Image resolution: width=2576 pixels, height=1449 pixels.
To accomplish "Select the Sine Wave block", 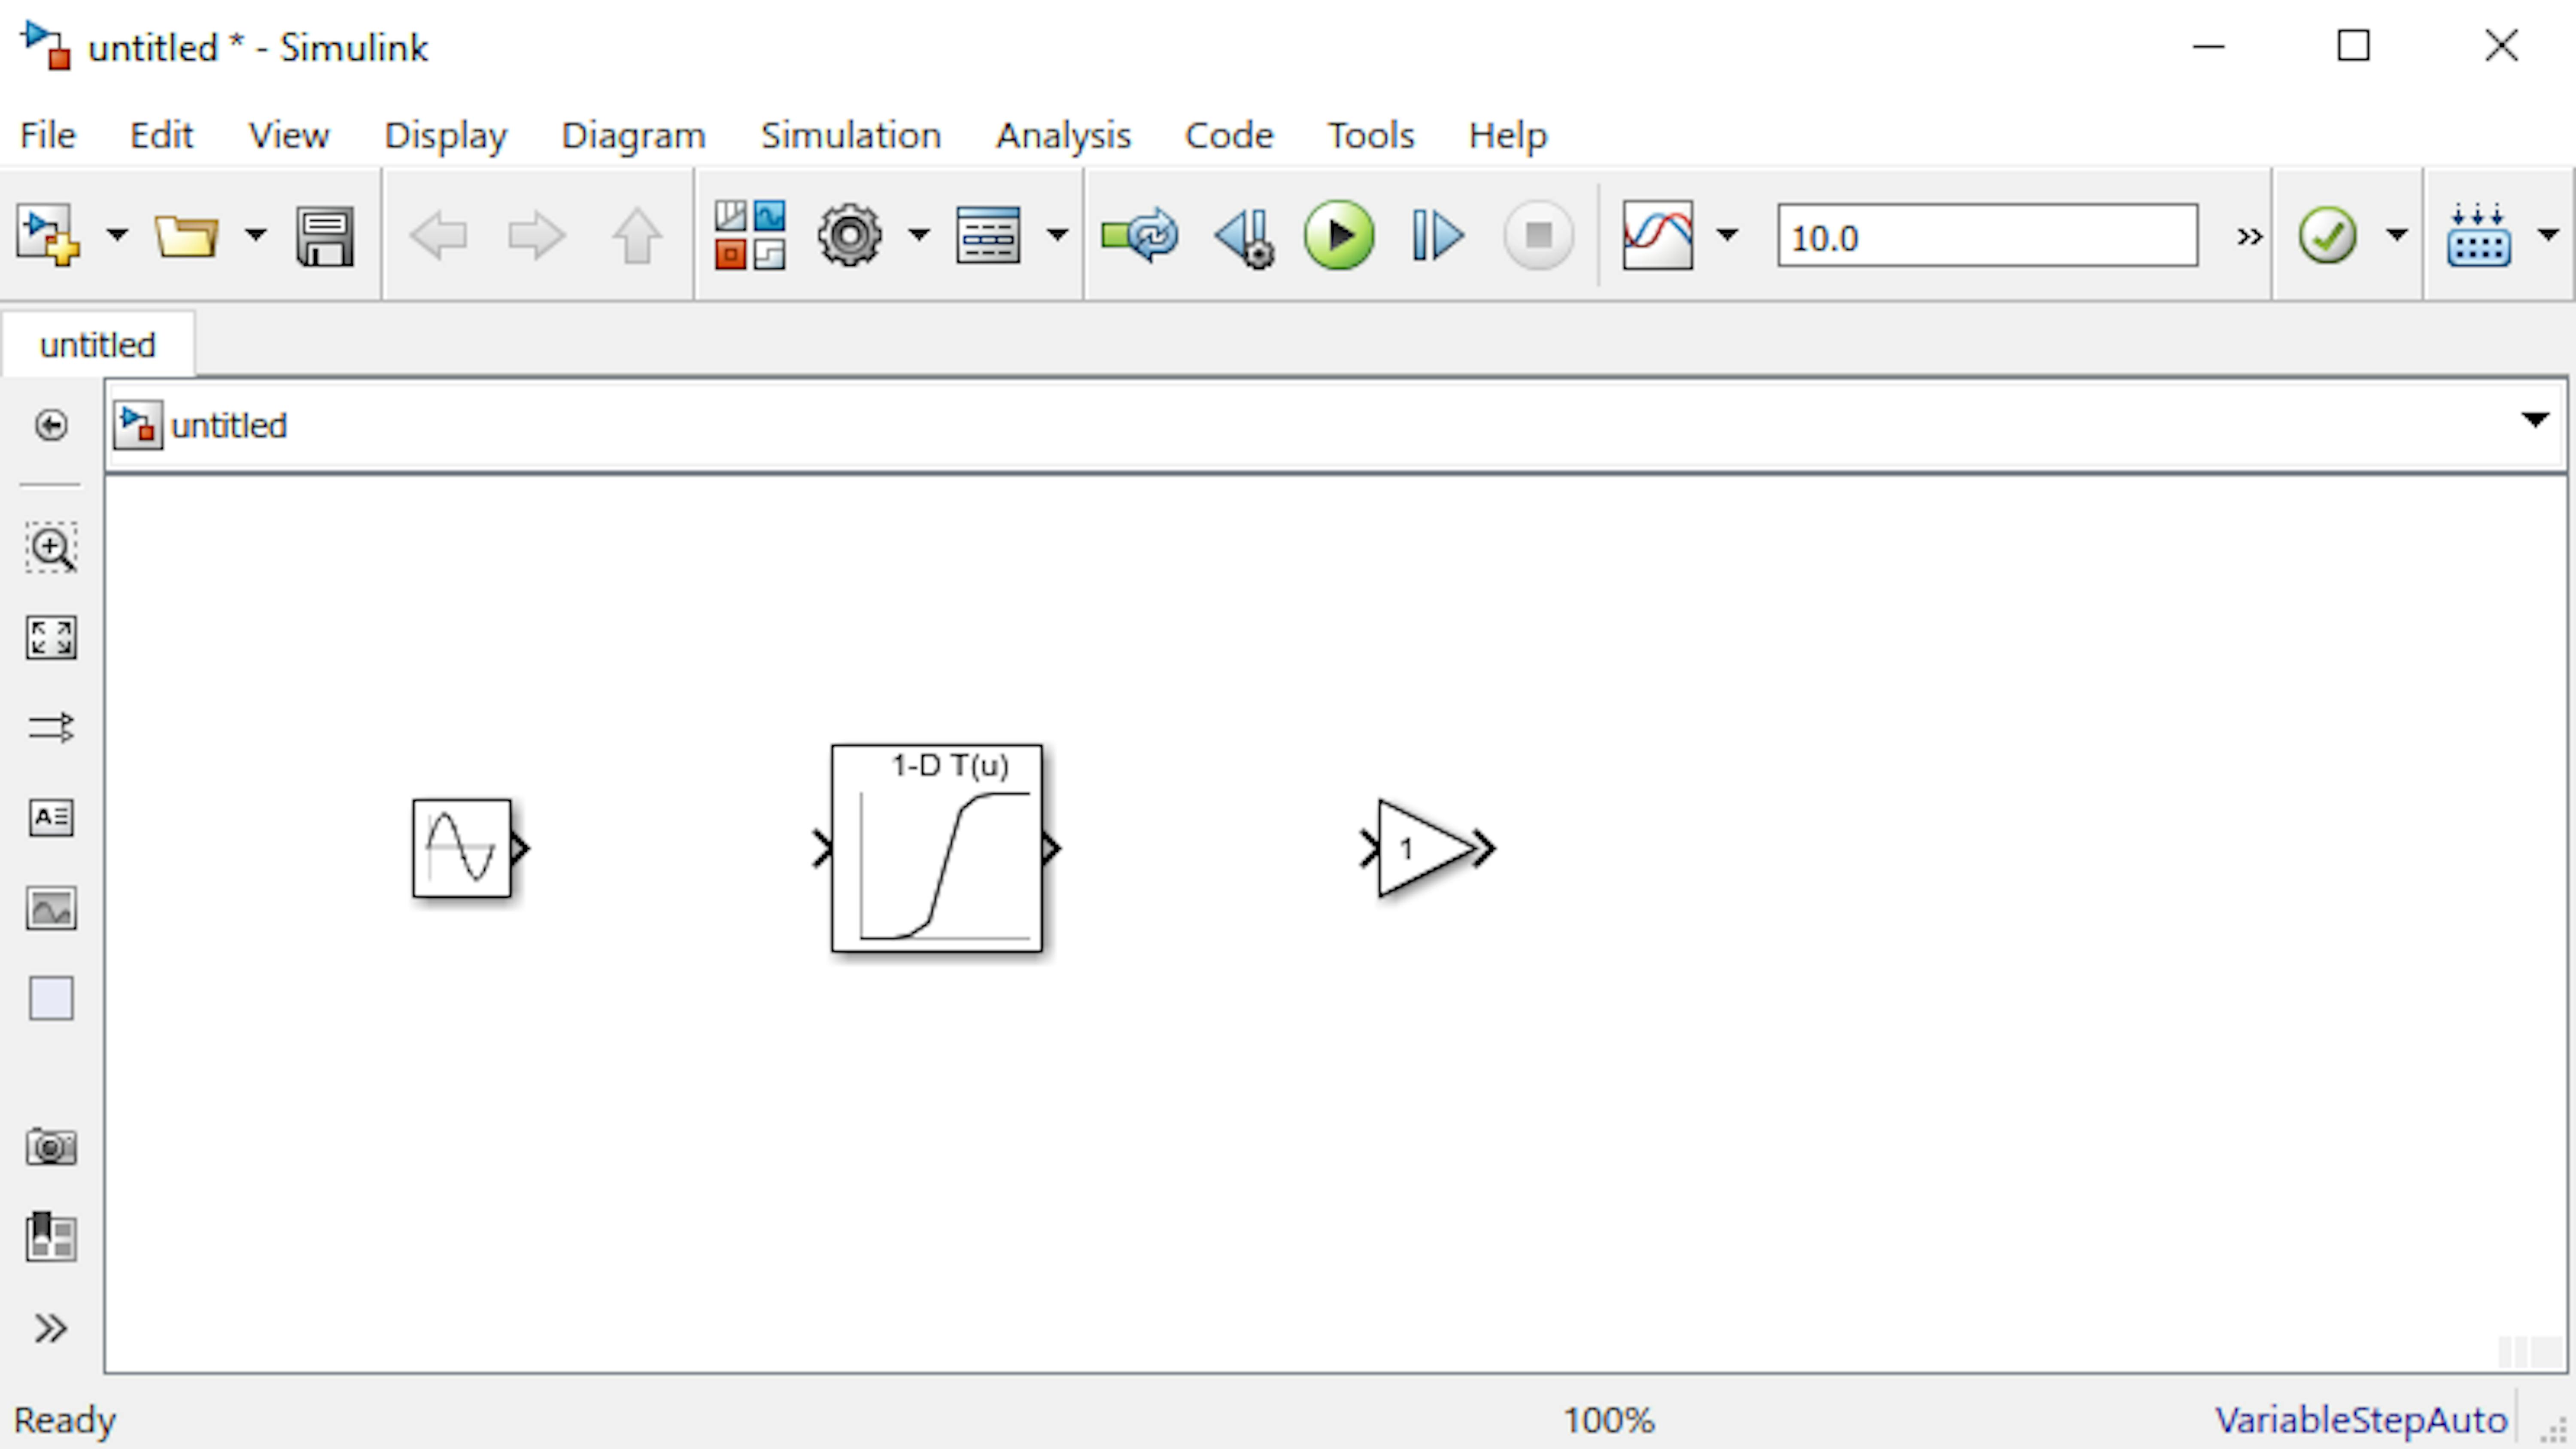I will [462, 848].
